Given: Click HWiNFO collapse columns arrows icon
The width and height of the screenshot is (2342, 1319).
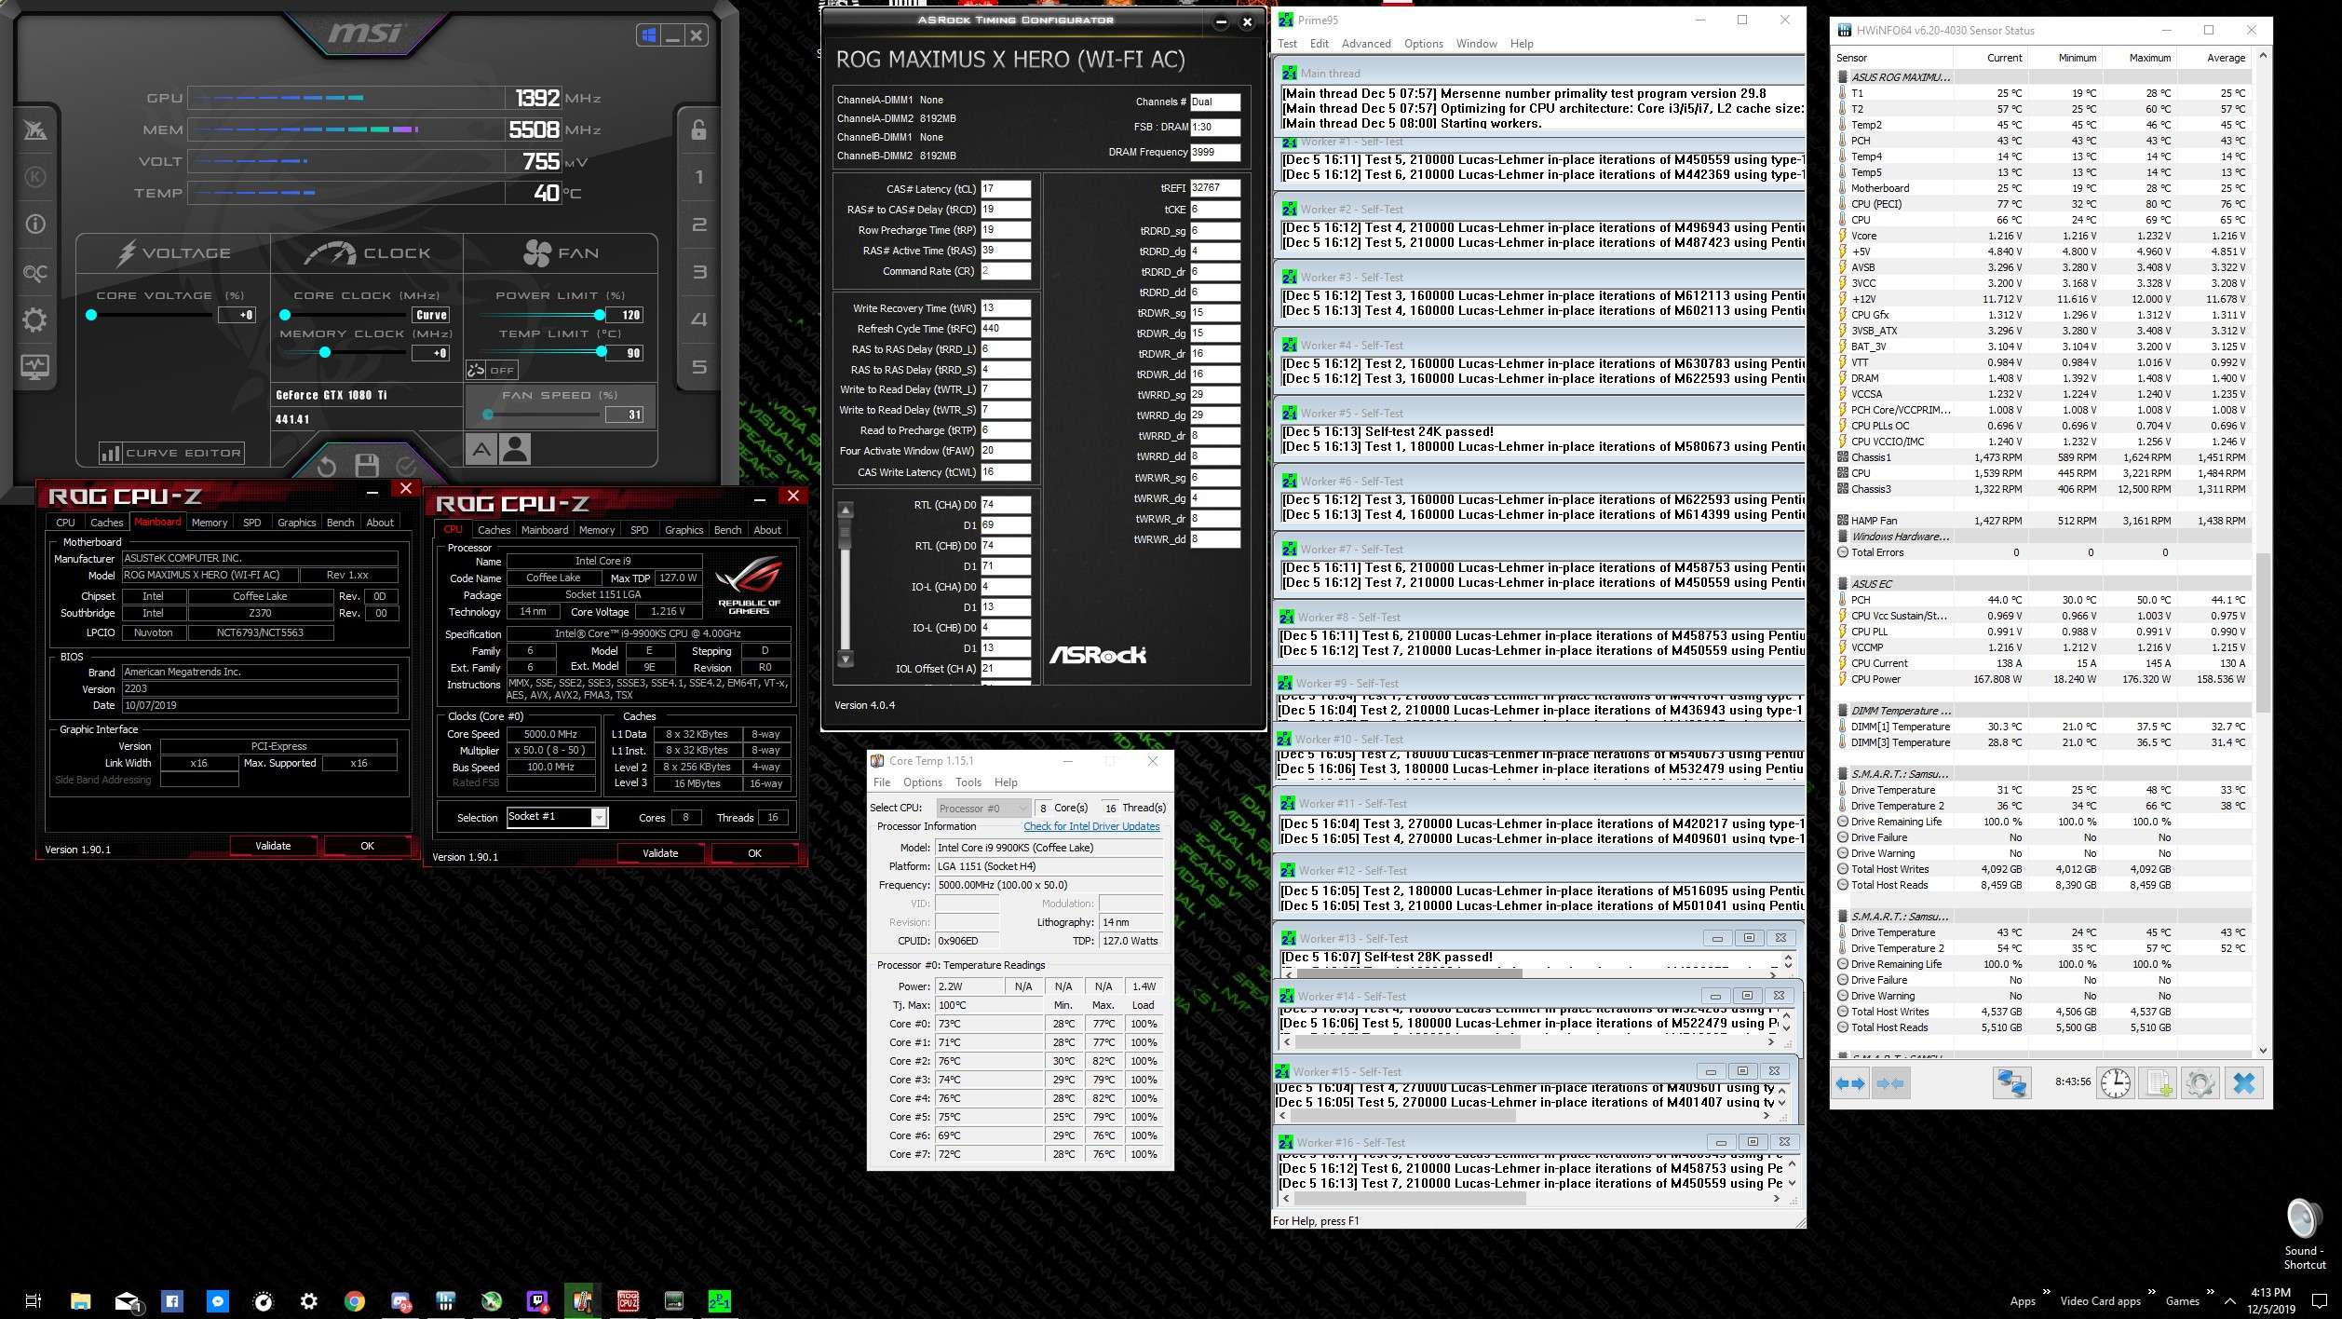Looking at the screenshot, I should click(1890, 1083).
